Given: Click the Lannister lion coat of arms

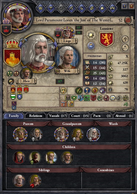Looking at the screenshot, I should 106,40.
